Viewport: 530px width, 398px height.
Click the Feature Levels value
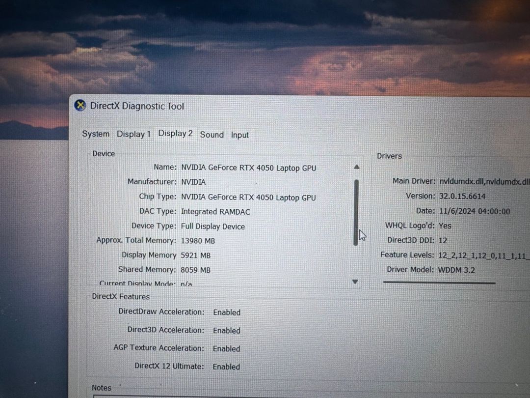tap(483, 256)
